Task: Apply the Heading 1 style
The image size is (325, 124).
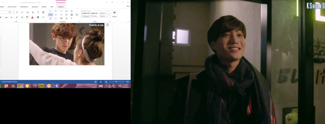Action: coord(102,14)
